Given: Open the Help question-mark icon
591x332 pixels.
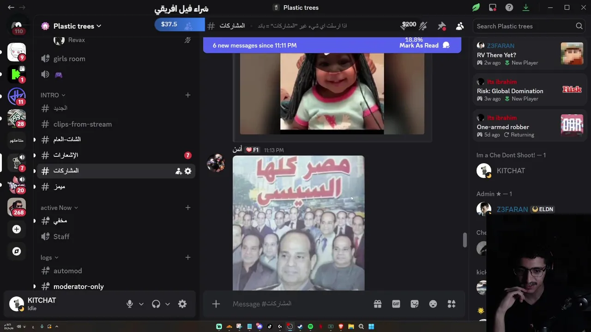Looking at the screenshot, I should coord(509,7).
